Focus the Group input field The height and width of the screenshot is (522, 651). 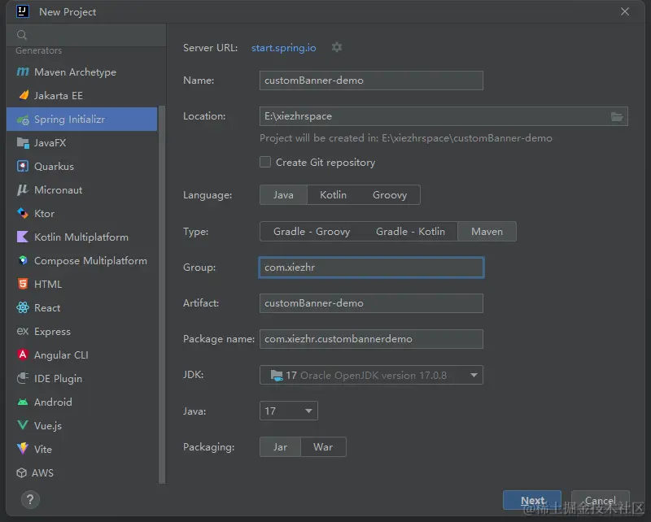[371, 268]
